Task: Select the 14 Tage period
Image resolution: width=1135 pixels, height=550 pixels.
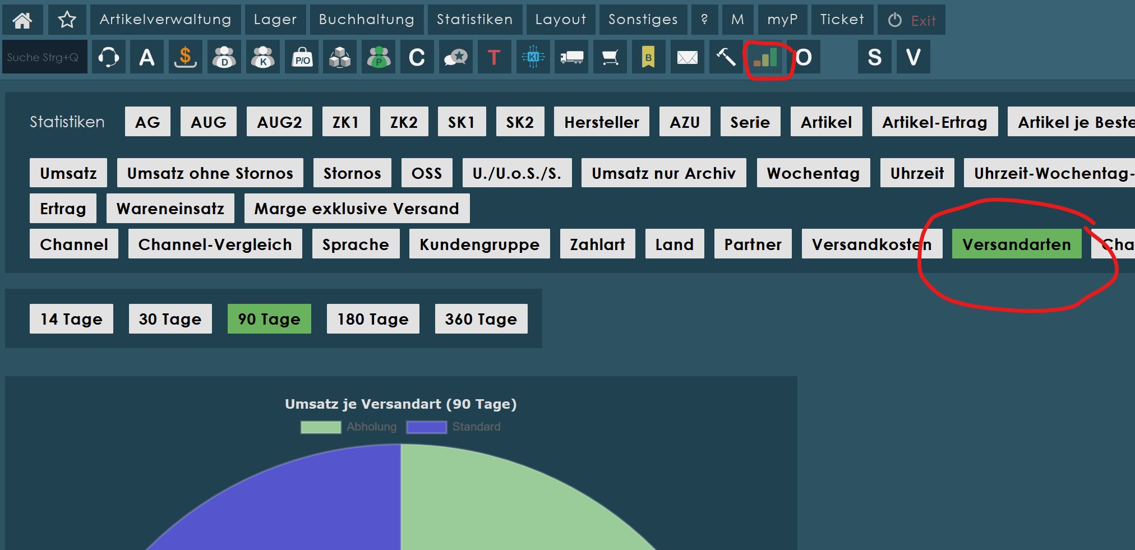Action: [71, 318]
